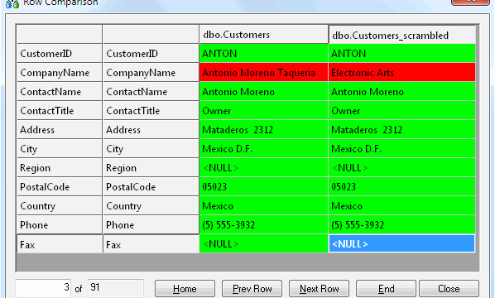
Task: Click Mexico D.F. in the scrambled column
Action: 401,148
